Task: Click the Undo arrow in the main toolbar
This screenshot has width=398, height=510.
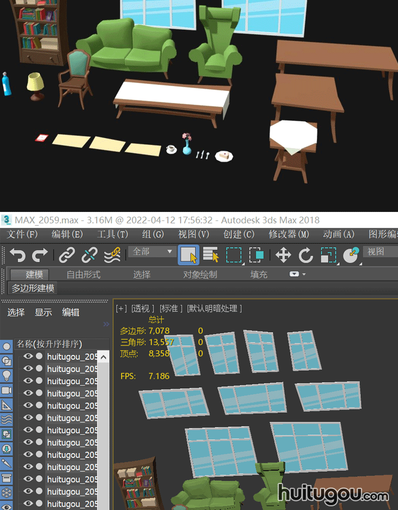Action: pos(18,255)
